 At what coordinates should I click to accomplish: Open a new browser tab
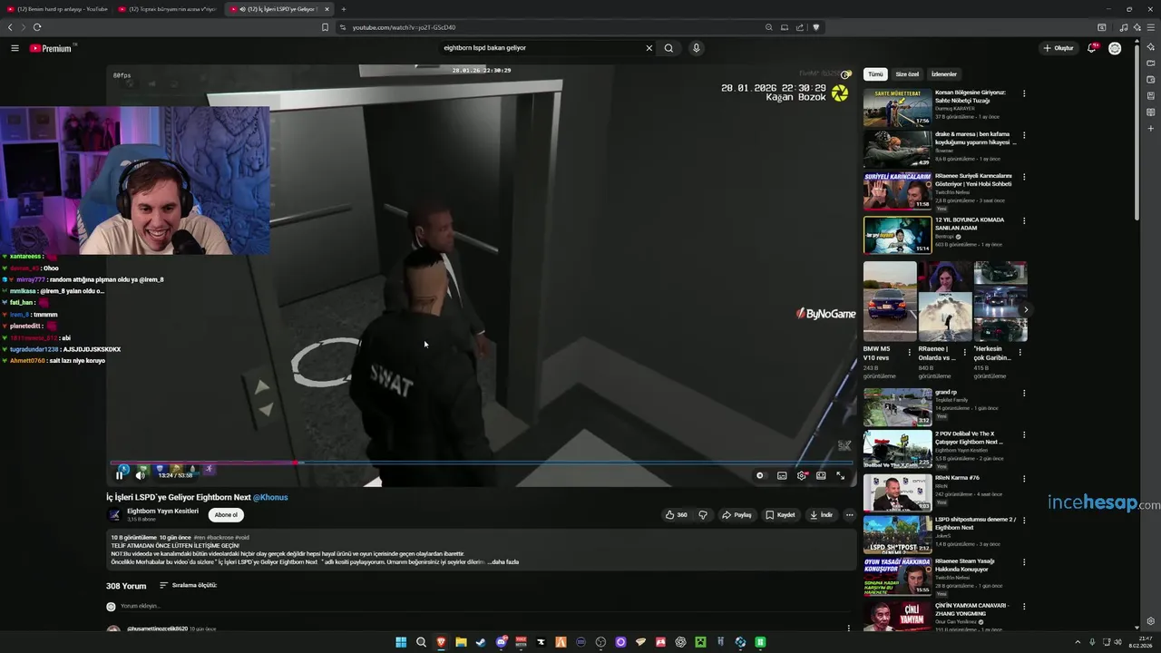point(344,9)
